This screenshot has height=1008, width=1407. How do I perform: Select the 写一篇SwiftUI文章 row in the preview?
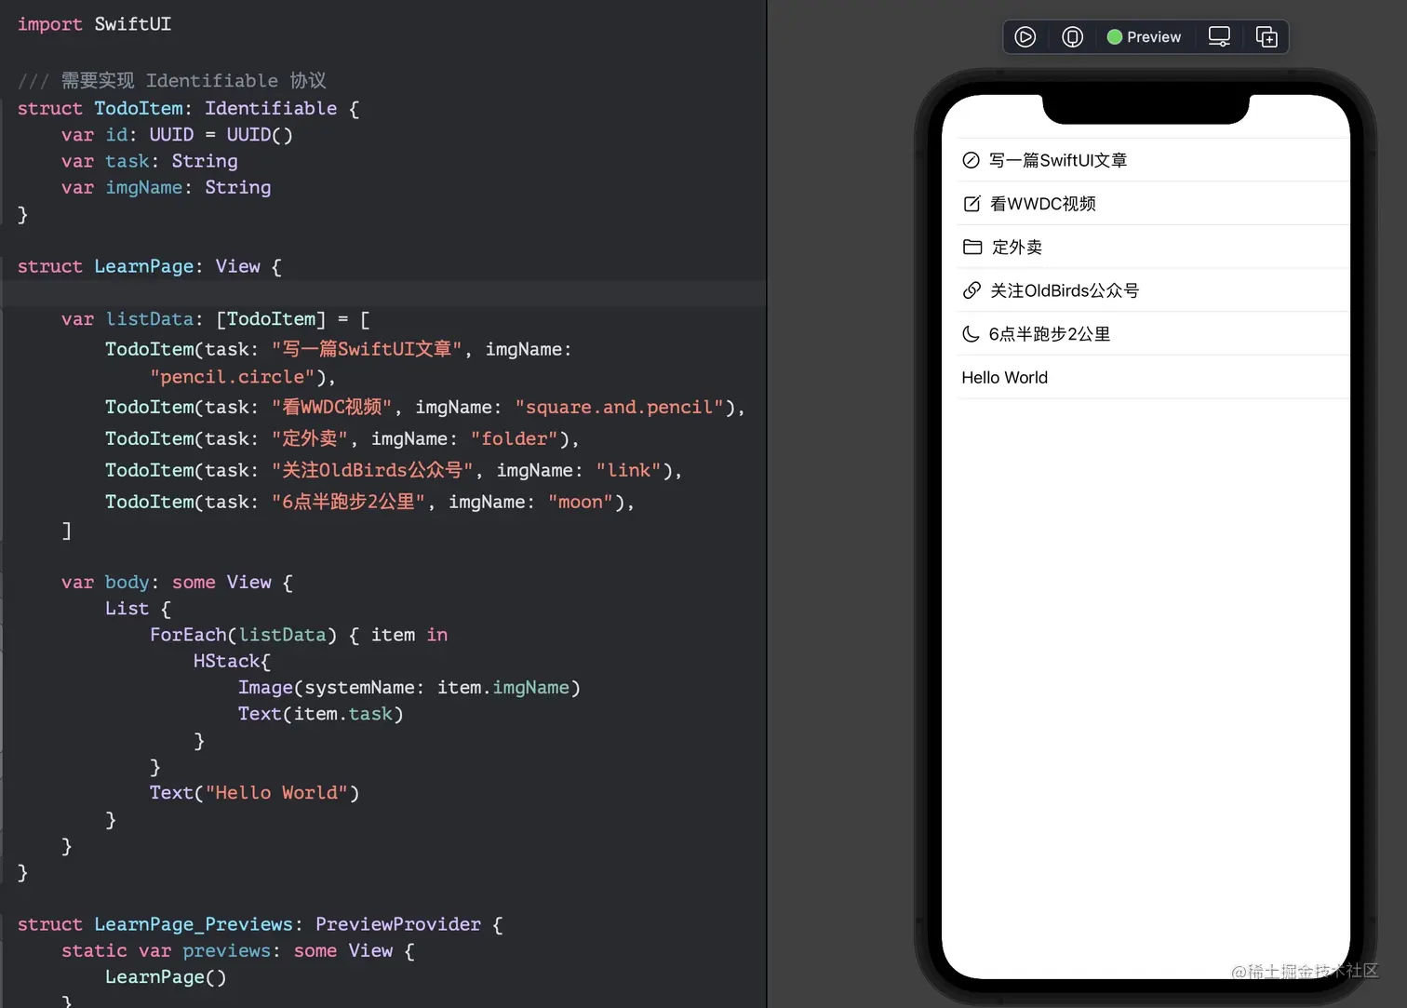(x=1146, y=160)
